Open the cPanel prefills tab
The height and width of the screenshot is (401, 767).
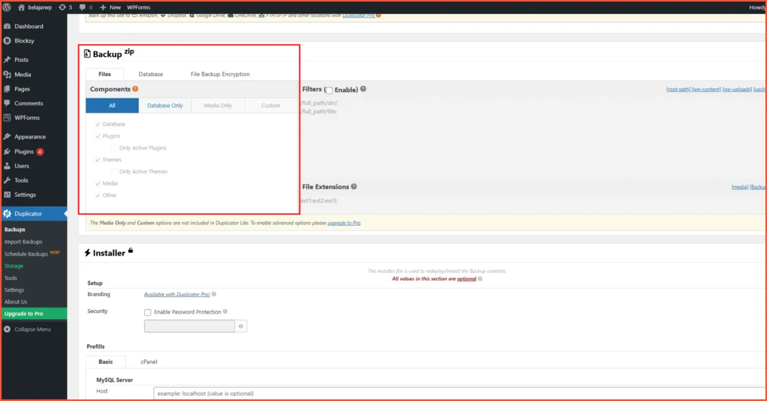pyautogui.click(x=149, y=361)
